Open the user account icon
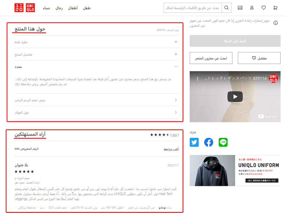The height and width of the screenshot is (213, 286). point(252,8)
